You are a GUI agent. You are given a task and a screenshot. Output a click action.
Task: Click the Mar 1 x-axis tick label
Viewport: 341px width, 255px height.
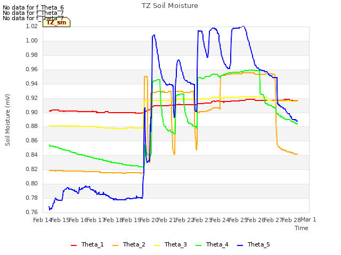[x=308, y=219]
